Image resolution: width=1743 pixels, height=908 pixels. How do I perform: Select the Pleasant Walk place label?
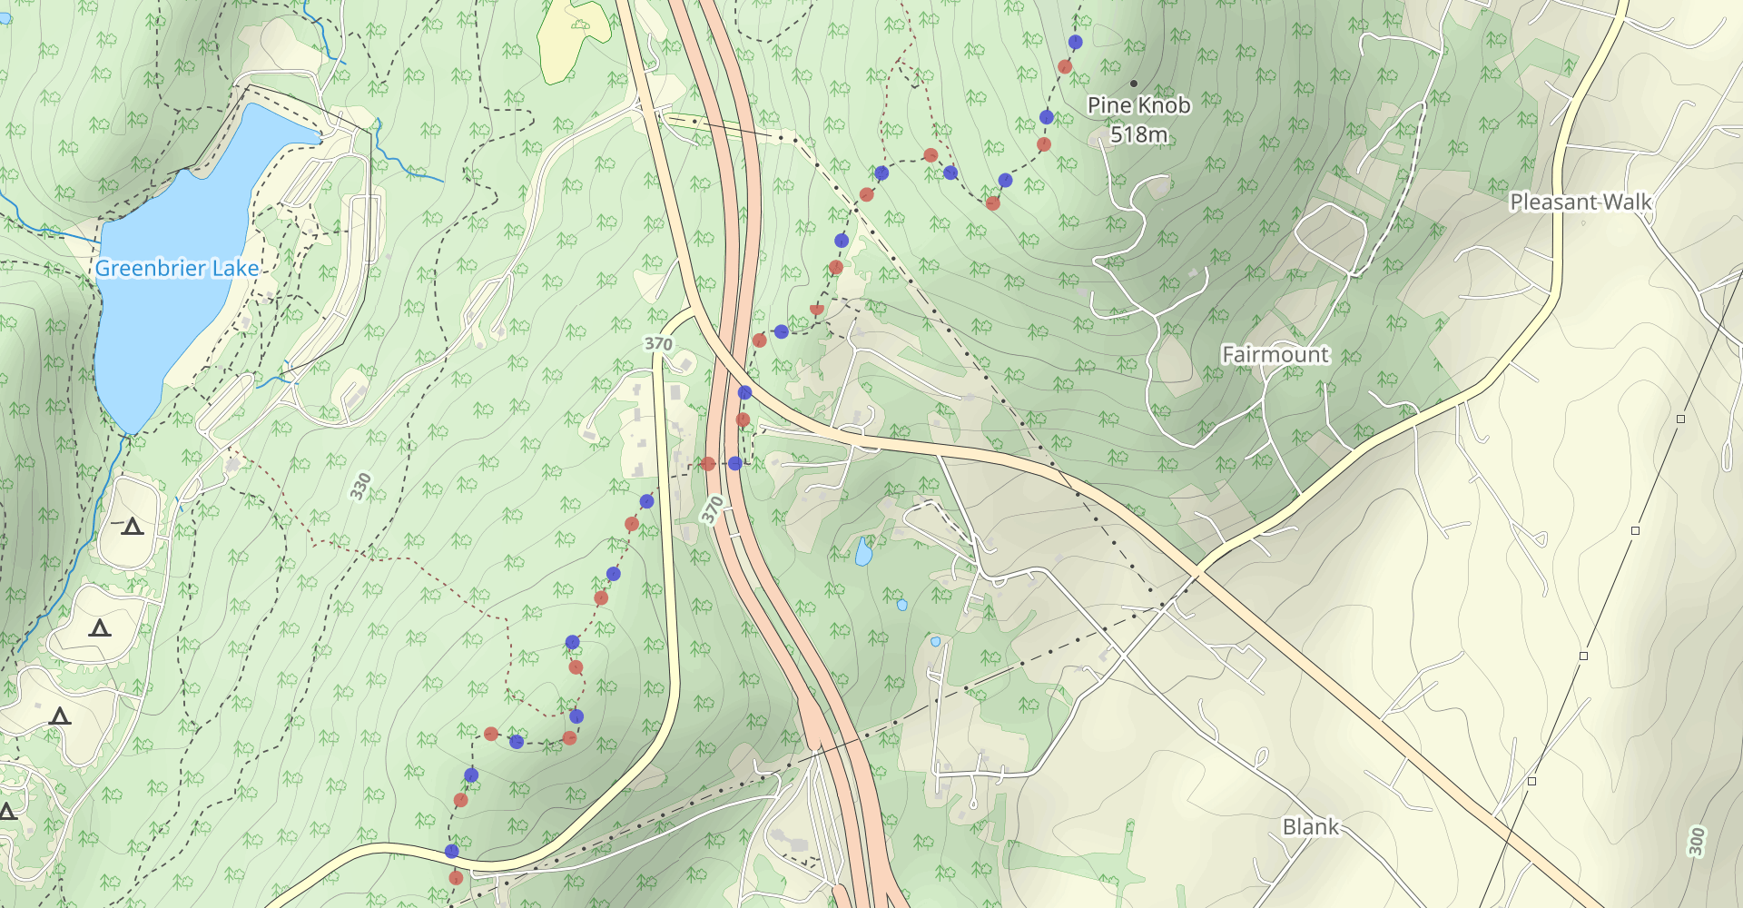[x=1581, y=202]
